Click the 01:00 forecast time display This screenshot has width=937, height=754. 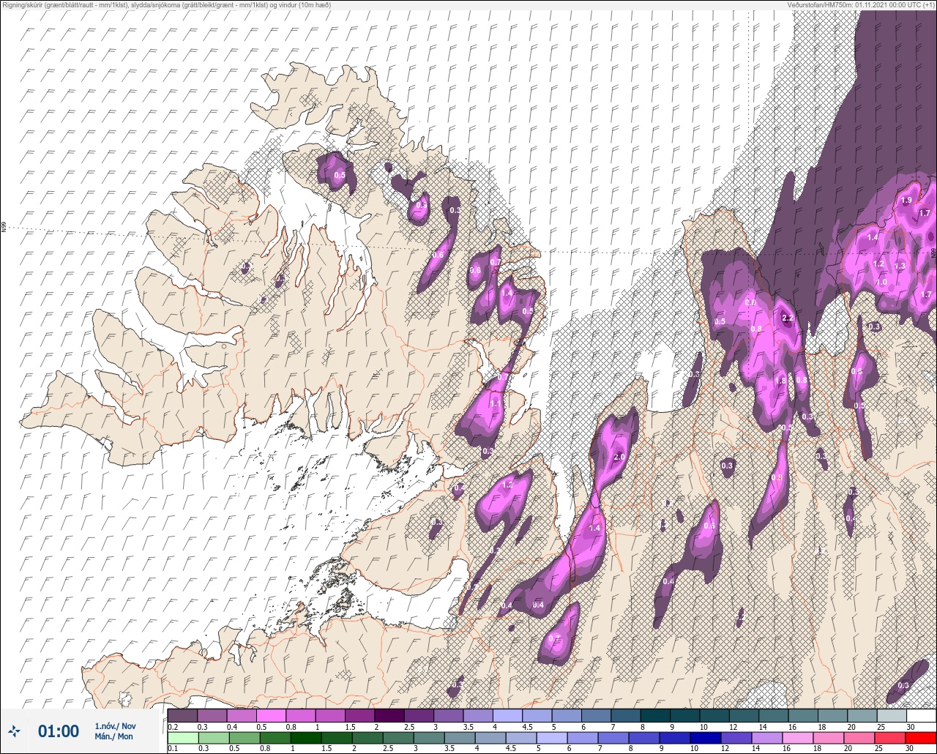[59, 731]
